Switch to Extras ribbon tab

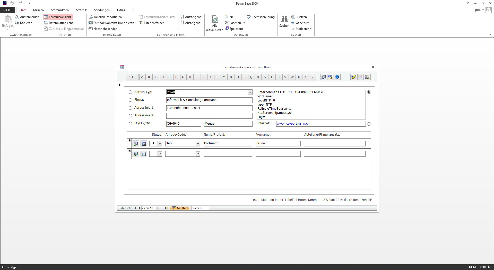[121, 10]
